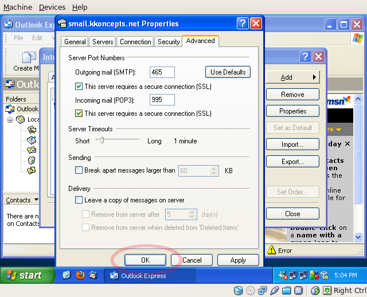
Task: Click the Windows Messenger tray icon
Action: (283, 275)
